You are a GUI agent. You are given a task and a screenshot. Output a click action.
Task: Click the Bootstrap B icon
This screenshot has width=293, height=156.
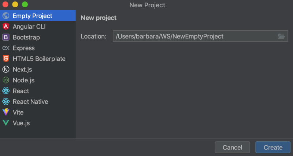[x=6, y=37]
